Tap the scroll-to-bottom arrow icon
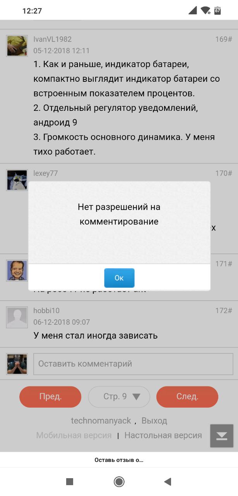Screen dimensions: 238x496 point(222,436)
